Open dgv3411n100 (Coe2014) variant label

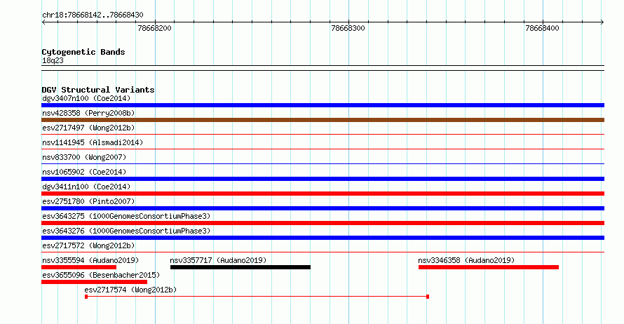[x=86, y=187]
